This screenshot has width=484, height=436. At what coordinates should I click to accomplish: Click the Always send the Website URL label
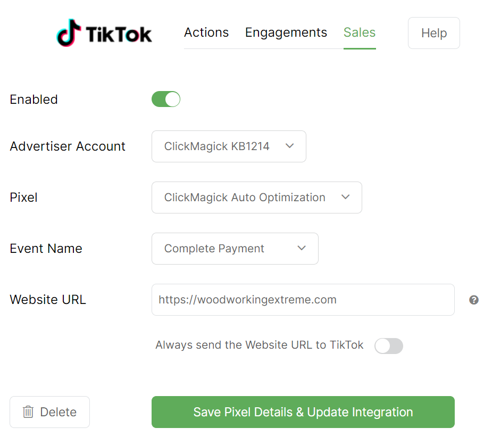(x=259, y=345)
